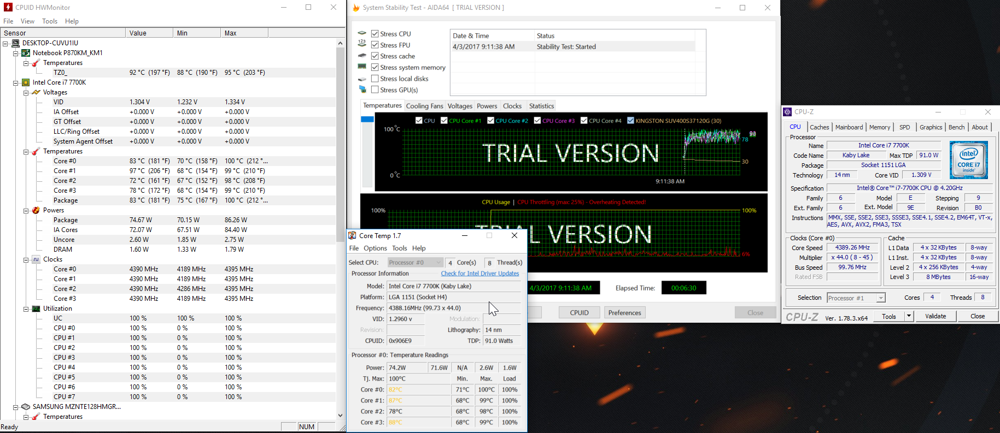The width and height of the screenshot is (1000, 433).
Task: Click the Max column header in HWMonitor
Action: pyautogui.click(x=244, y=33)
